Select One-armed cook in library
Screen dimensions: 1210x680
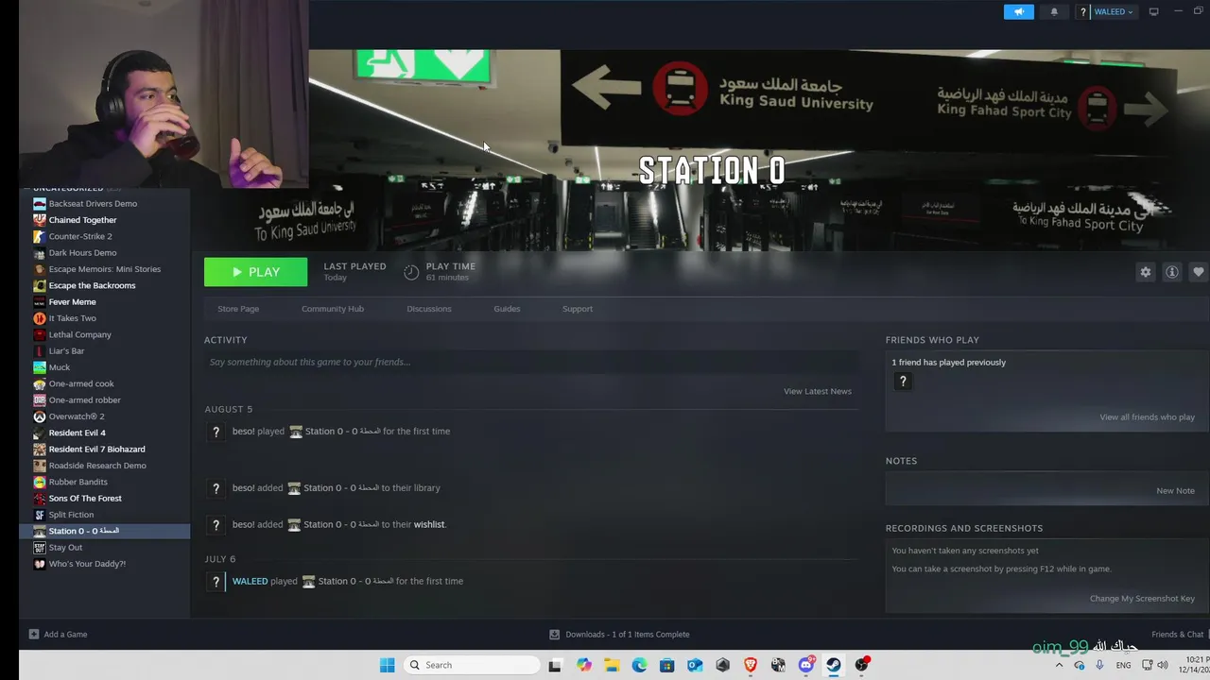pyautogui.click(x=81, y=383)
